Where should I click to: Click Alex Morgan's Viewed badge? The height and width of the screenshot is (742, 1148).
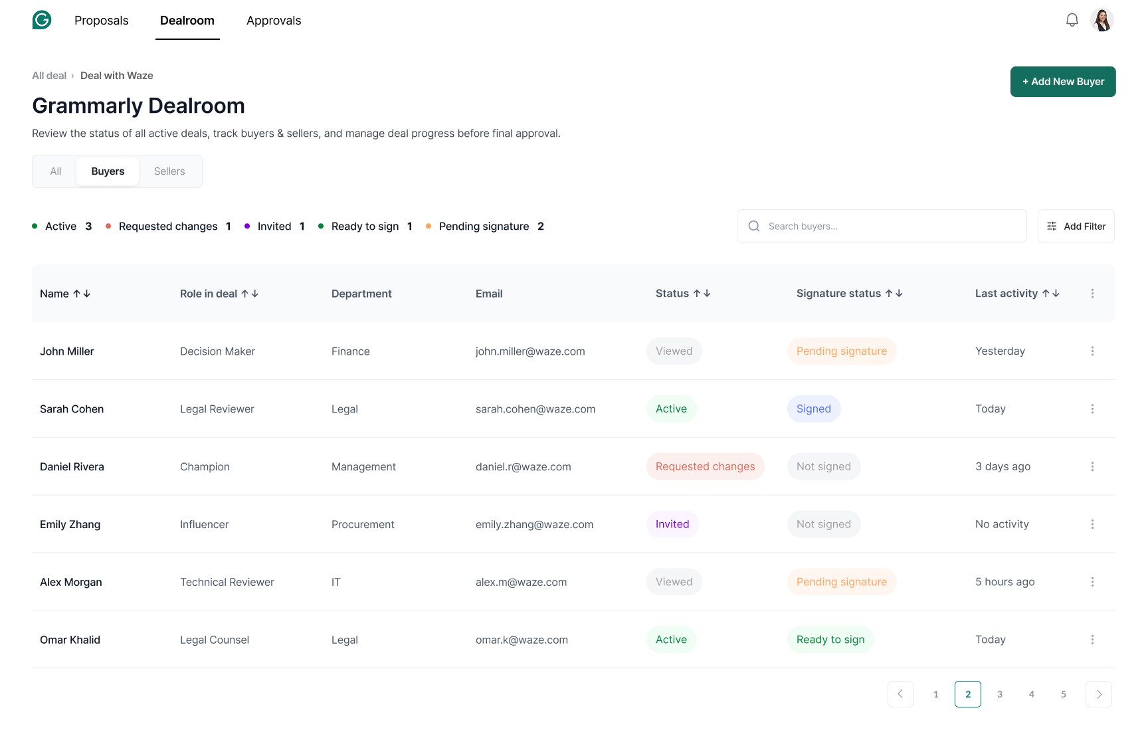pyautogui.click(x=674, y=582)
